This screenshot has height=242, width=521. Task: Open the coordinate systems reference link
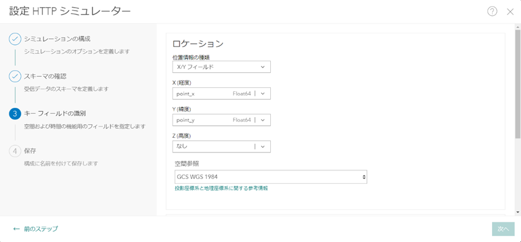pyautogui.click(x=221, y=188)
